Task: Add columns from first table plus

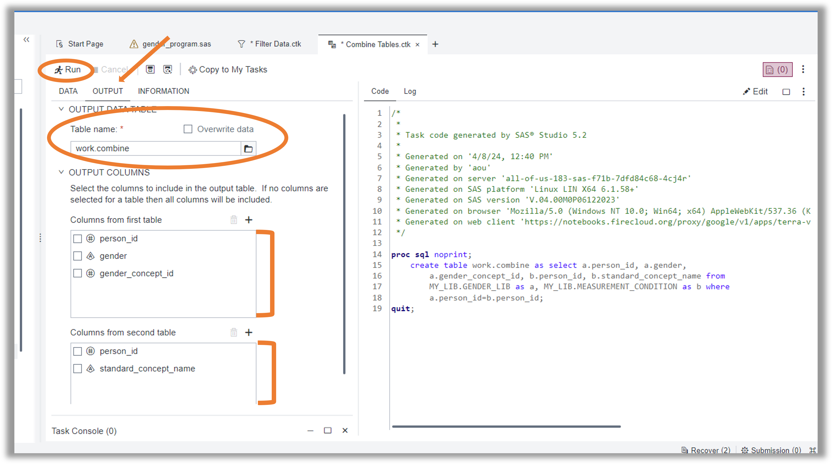Action: [249, 220]
